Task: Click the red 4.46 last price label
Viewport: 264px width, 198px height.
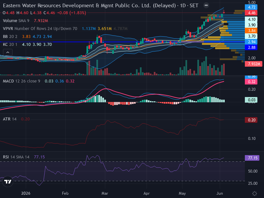Action: (x=251, y=13)
